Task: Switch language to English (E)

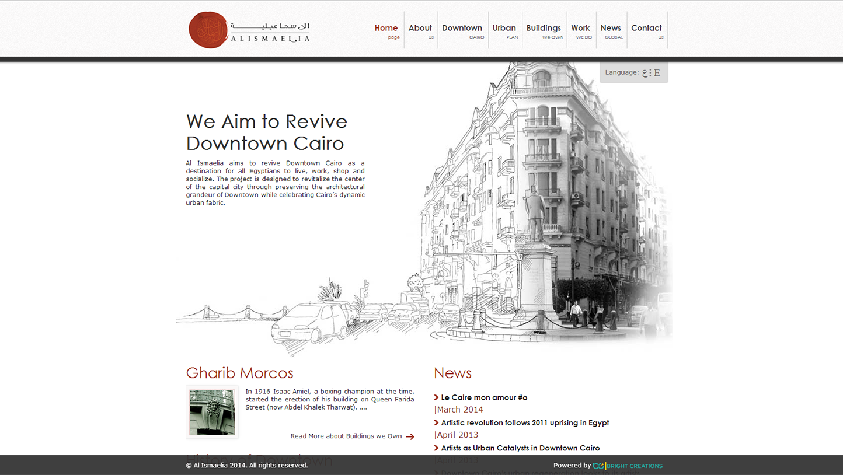Action: tap(657, 73)
